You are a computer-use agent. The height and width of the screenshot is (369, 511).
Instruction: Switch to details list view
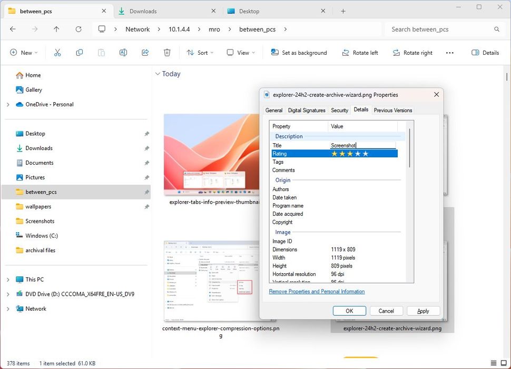pyautogui.click(x=494, y=363)
